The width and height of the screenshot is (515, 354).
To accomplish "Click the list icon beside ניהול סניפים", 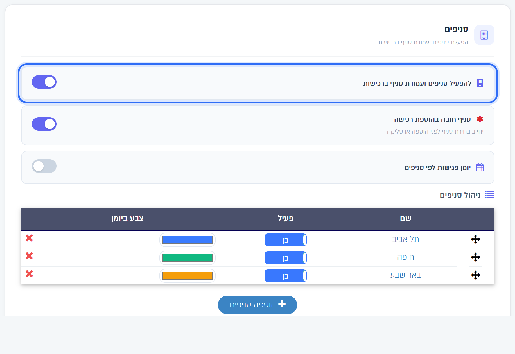I will (x=490, y=195).
